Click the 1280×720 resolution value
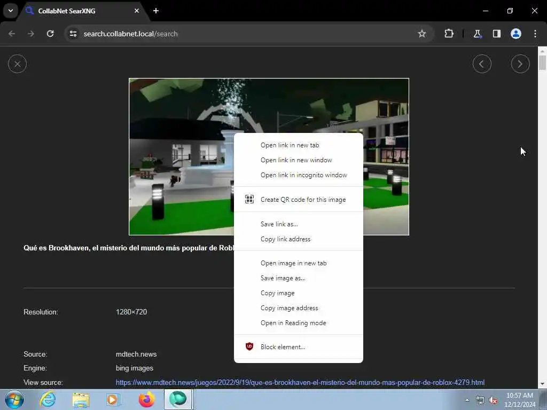Screen dimensions: 547x410 [x=131, y=312]
